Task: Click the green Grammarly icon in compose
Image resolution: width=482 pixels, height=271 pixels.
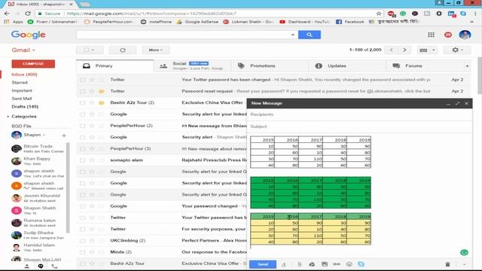Action: click(464, 252)
